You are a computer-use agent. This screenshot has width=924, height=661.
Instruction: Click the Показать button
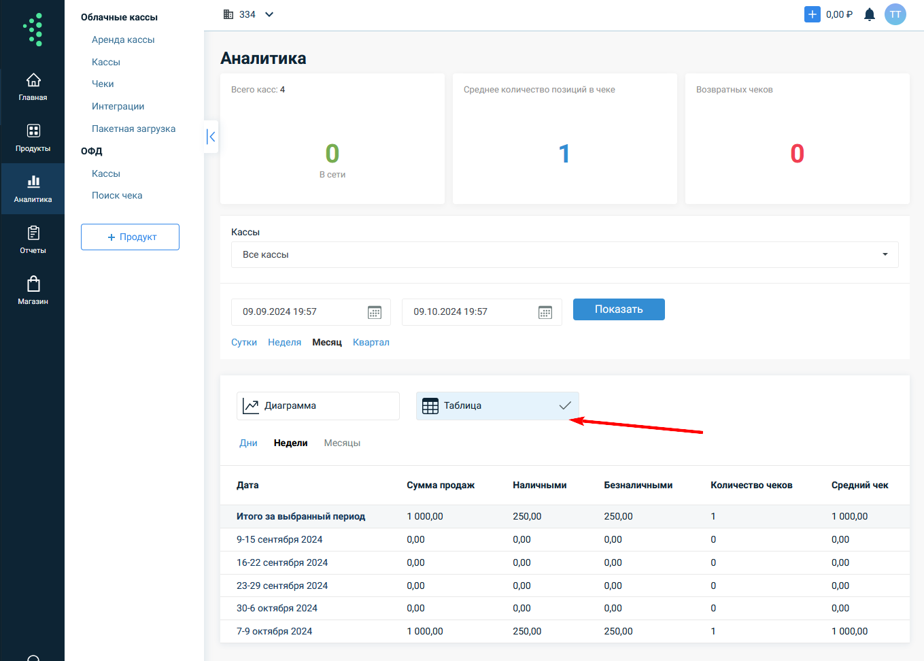coord(619,309)
